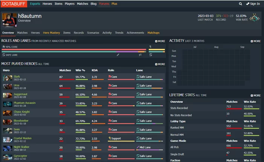Switch to the Achievements tab
This screenshot has width=264, height=162.
coord(135,33)
